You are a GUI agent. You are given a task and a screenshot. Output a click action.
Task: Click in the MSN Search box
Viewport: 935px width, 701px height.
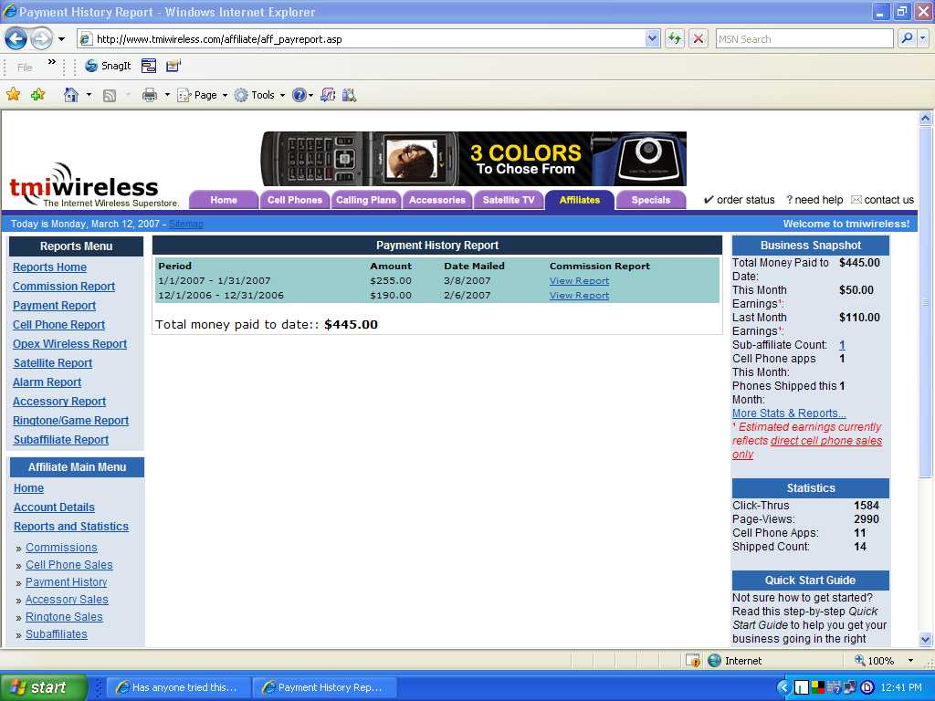tap(804, 39)
